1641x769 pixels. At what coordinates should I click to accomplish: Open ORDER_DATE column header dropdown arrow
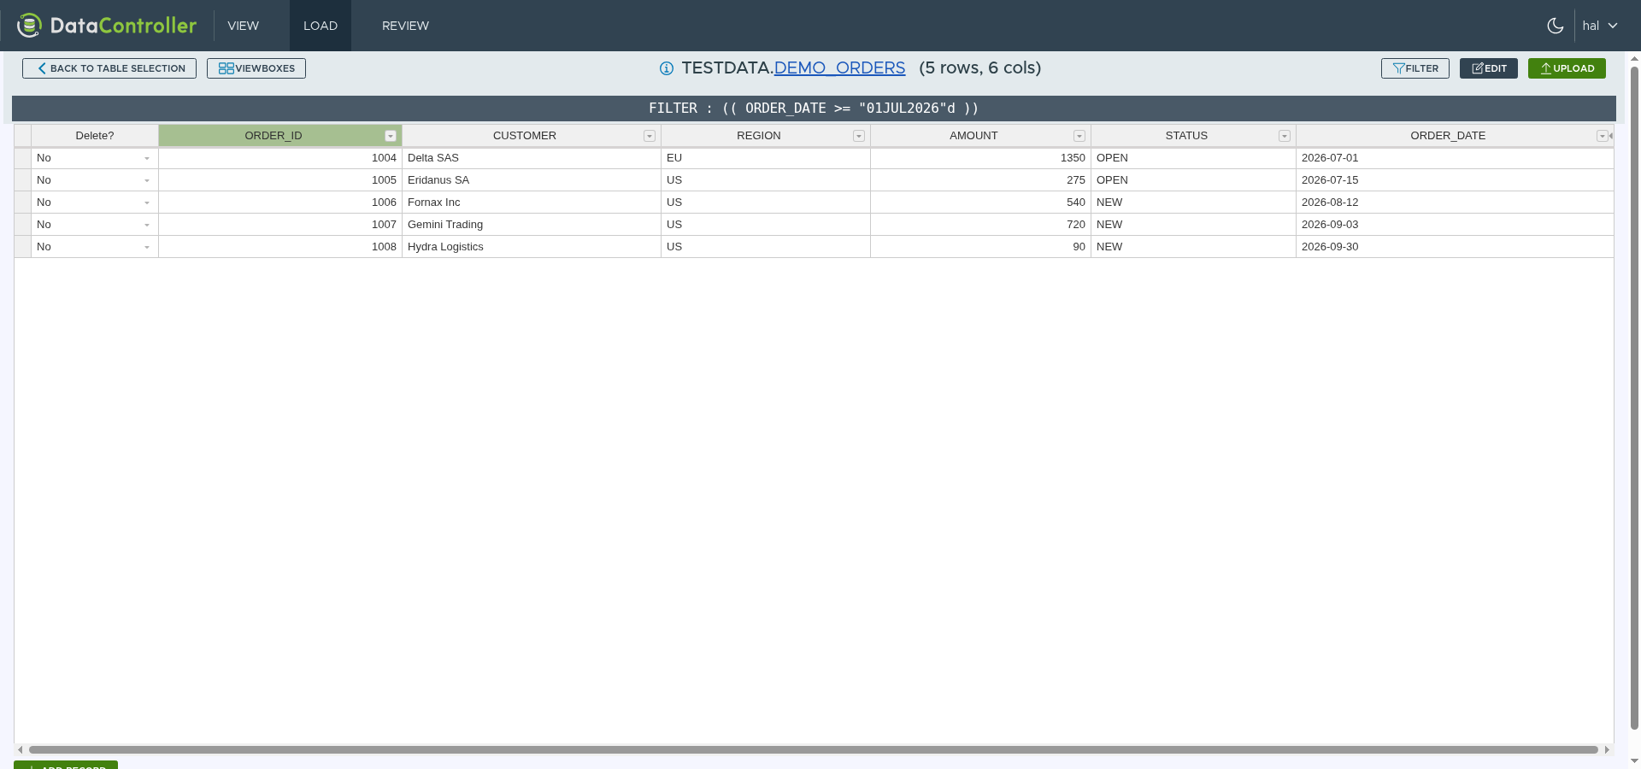pyautogui.click(x=1603, y=136)
